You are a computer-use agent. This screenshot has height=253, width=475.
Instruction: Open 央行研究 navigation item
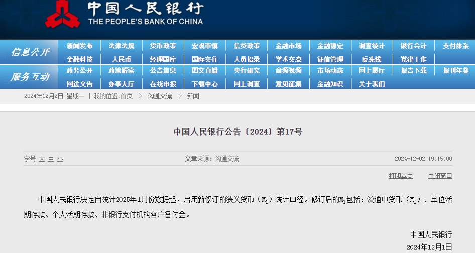[247, 71]
